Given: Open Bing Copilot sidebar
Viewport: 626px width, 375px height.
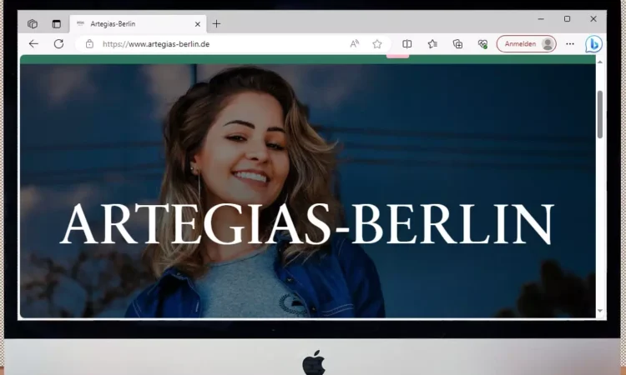Looking at the screenshot, I should 593,44.
